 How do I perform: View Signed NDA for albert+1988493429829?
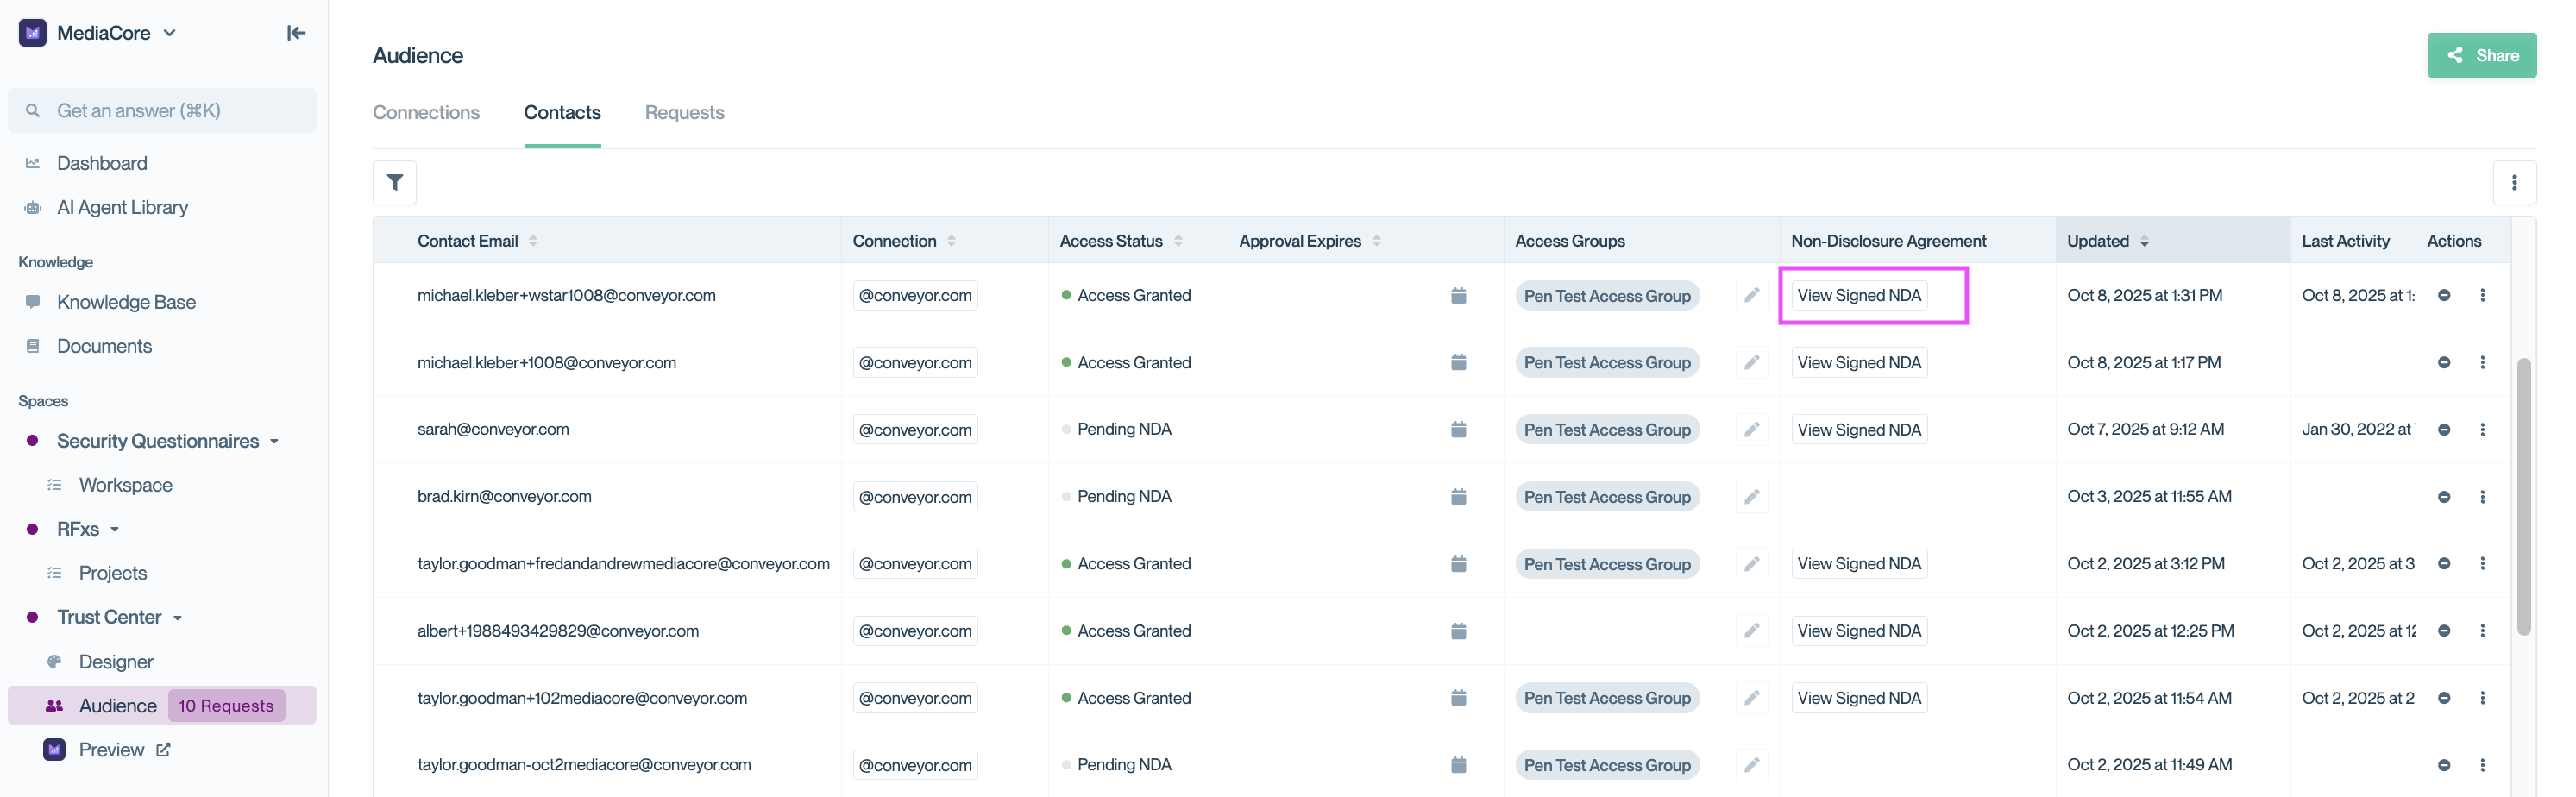(x=1859, y=630)
